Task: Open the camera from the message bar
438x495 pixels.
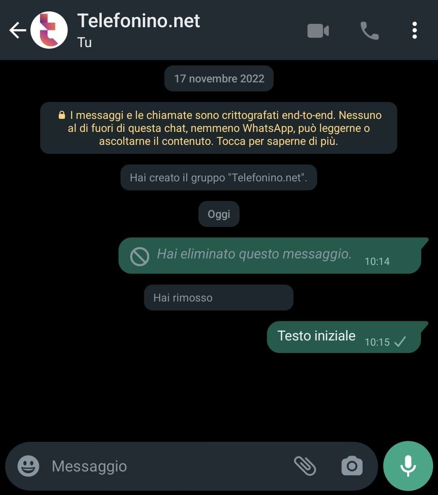Action: 352,466
